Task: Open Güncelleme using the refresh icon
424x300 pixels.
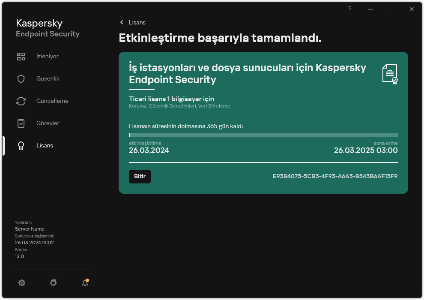Action: coord(21,101)
